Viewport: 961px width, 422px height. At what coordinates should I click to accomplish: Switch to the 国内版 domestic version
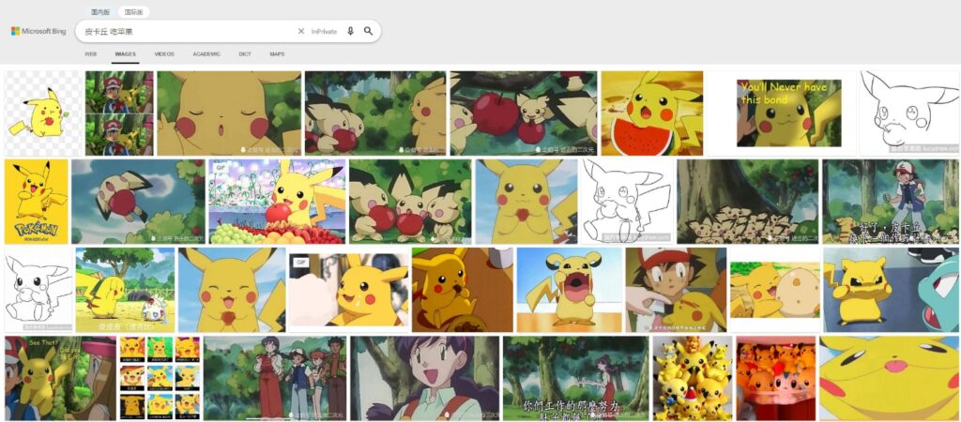tap(100, 12)
